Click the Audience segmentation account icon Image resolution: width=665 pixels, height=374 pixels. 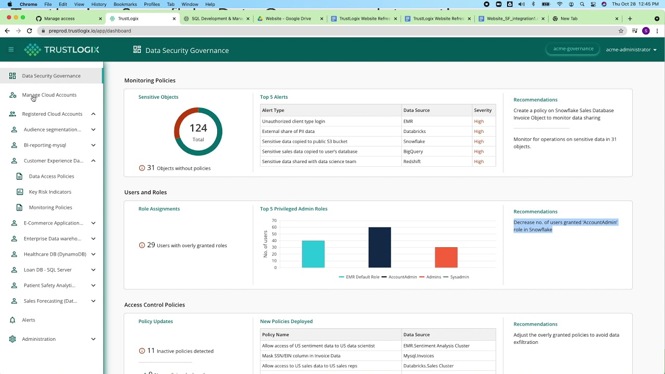tap(14, 129)
